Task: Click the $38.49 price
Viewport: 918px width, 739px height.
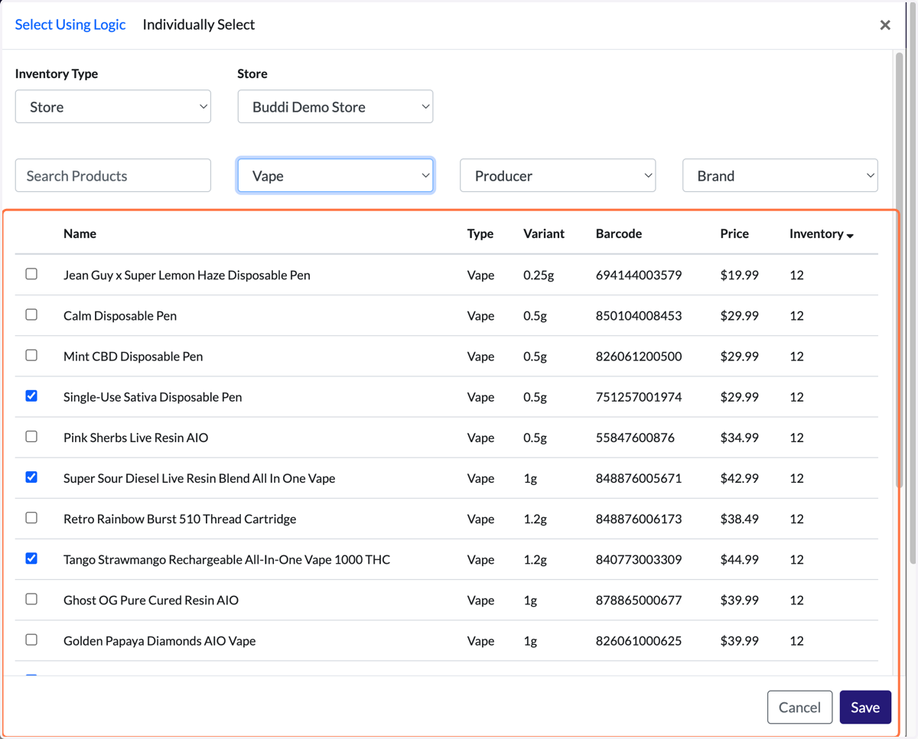Action: (740, 519)
